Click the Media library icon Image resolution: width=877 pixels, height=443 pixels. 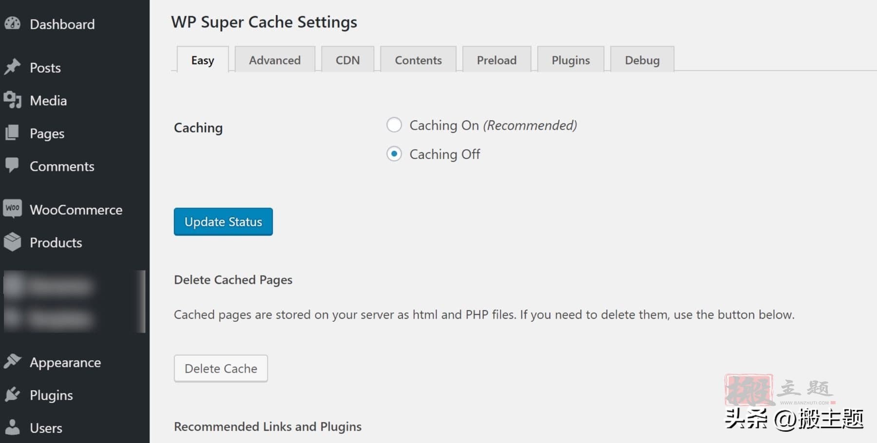(x=13, y=100)
